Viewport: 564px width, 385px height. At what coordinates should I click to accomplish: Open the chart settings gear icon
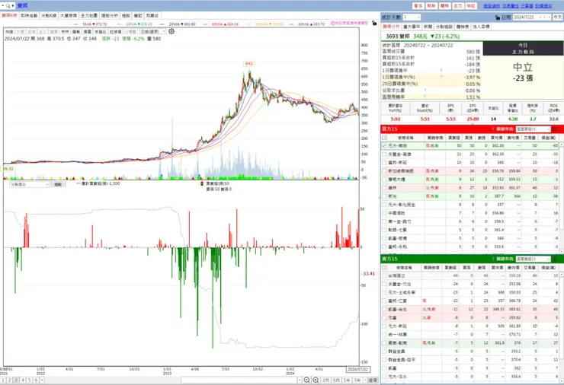[171, 32]
